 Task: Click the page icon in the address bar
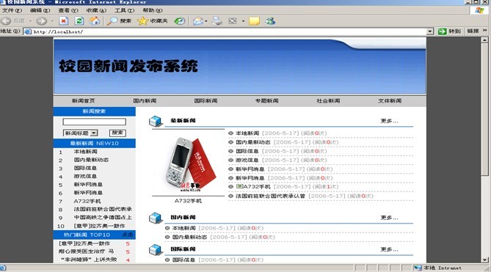[x=28, y=32]
